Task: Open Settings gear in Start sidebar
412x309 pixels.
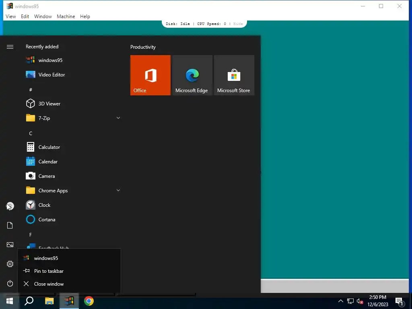Action: click(x=10, y=264)
